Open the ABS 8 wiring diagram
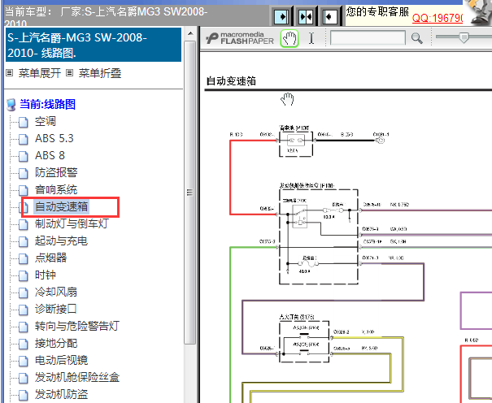 click(50, 155)
